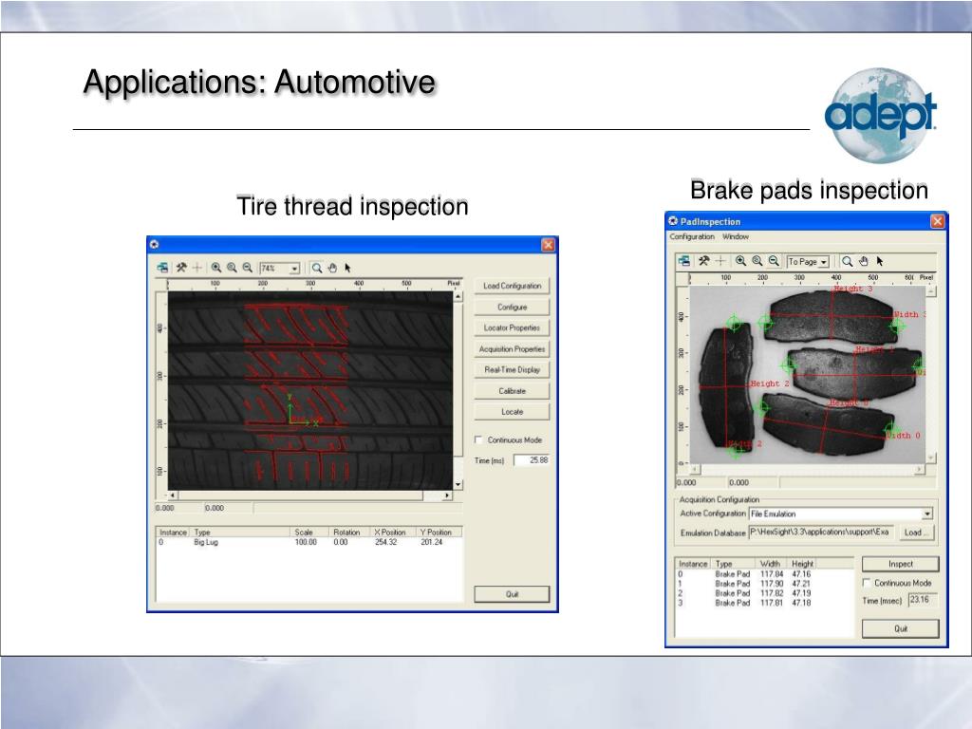The height and width of the screenshot is (729, 972).
Task: Click the PadInspection title bar app icon
Action: 673,220
